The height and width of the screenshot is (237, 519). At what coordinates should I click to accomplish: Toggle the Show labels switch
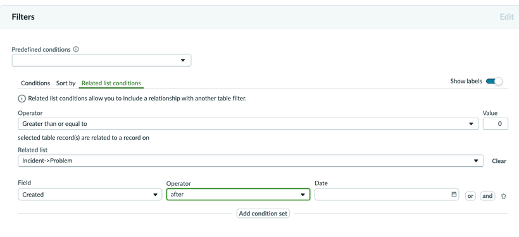point(494,82)
